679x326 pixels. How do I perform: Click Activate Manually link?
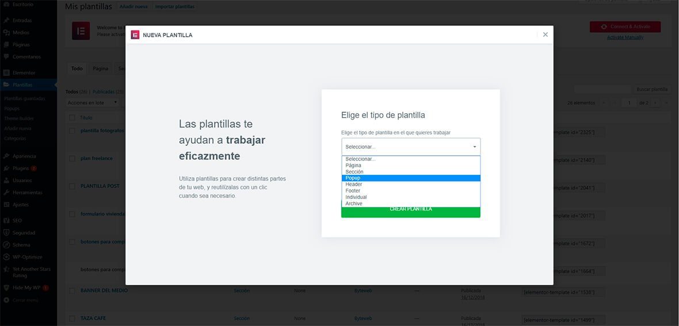coord(625,37)
